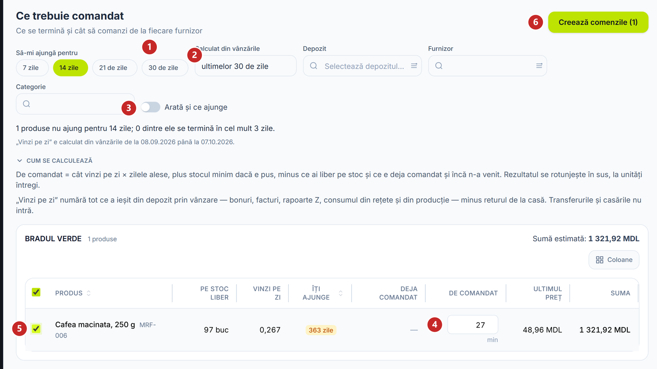657x369 pixels.
Task: Uncheck the Cafea macinata row checkbox
Action: (x=36, y=329)
